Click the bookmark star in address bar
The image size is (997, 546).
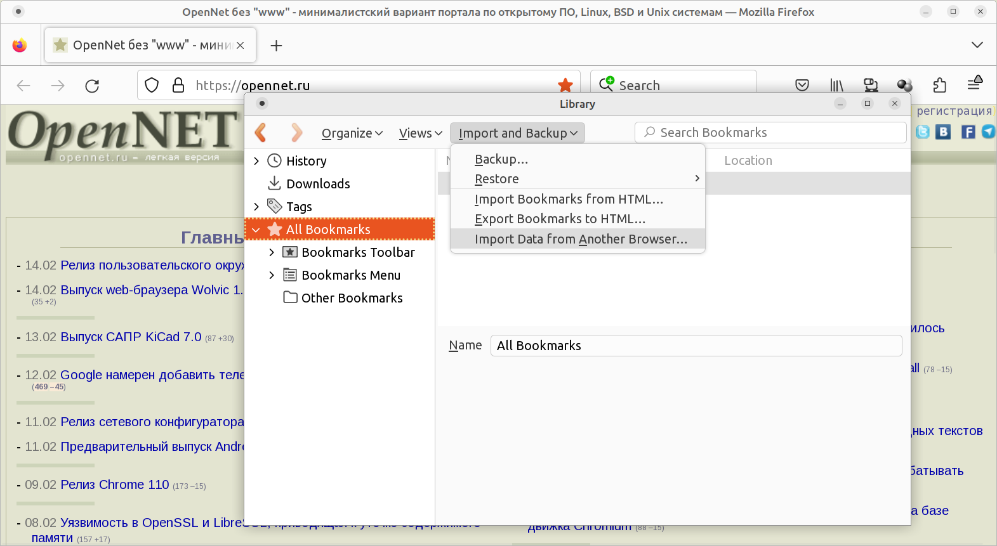coord(565,85)
